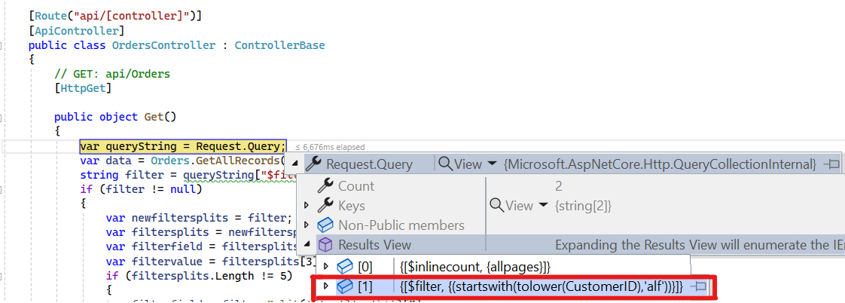Screen dimensions: 845x303
Task: Click the $filter startswith value text
Action: (542, 286)
